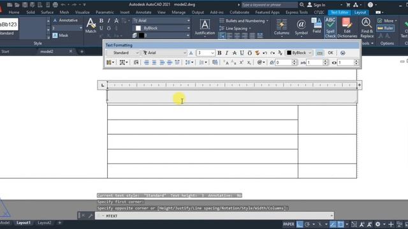Open Columns menu in Text Formatting toolbar
The height and width of the screenshot is (229, 408).
click(x=110, y=62)
